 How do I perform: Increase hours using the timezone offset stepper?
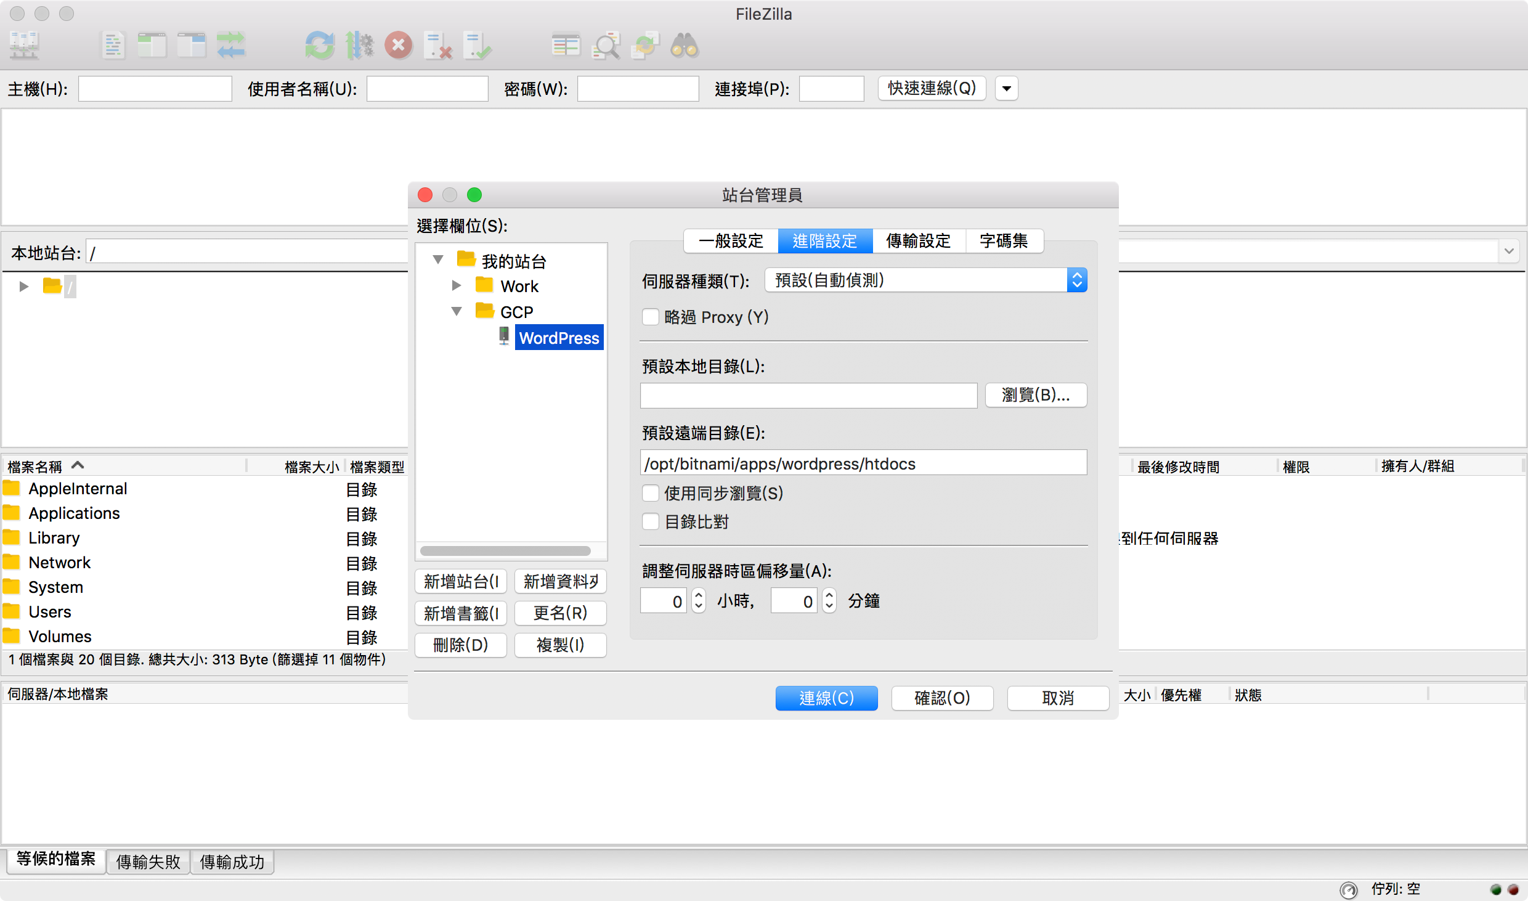(698, 595)
